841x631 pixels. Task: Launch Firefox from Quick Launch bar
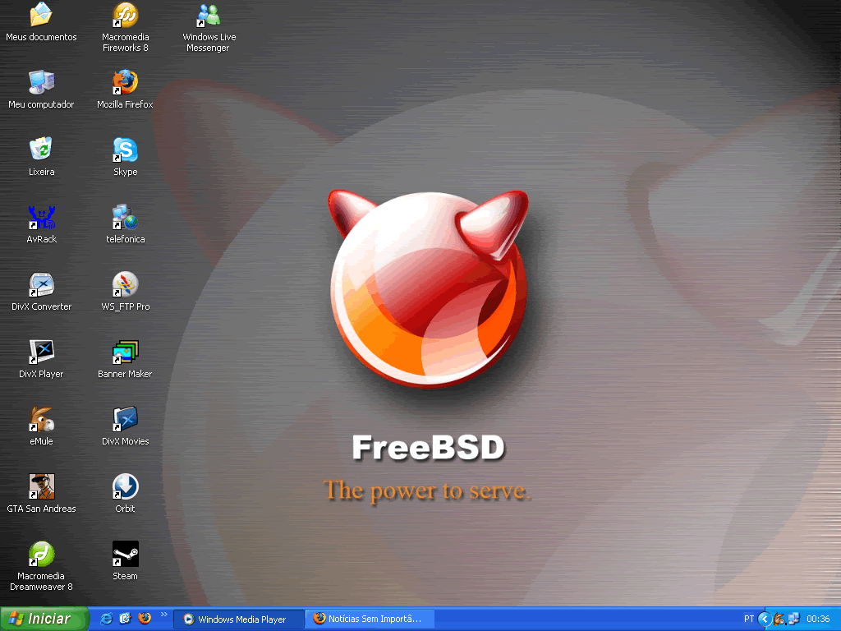145,619
